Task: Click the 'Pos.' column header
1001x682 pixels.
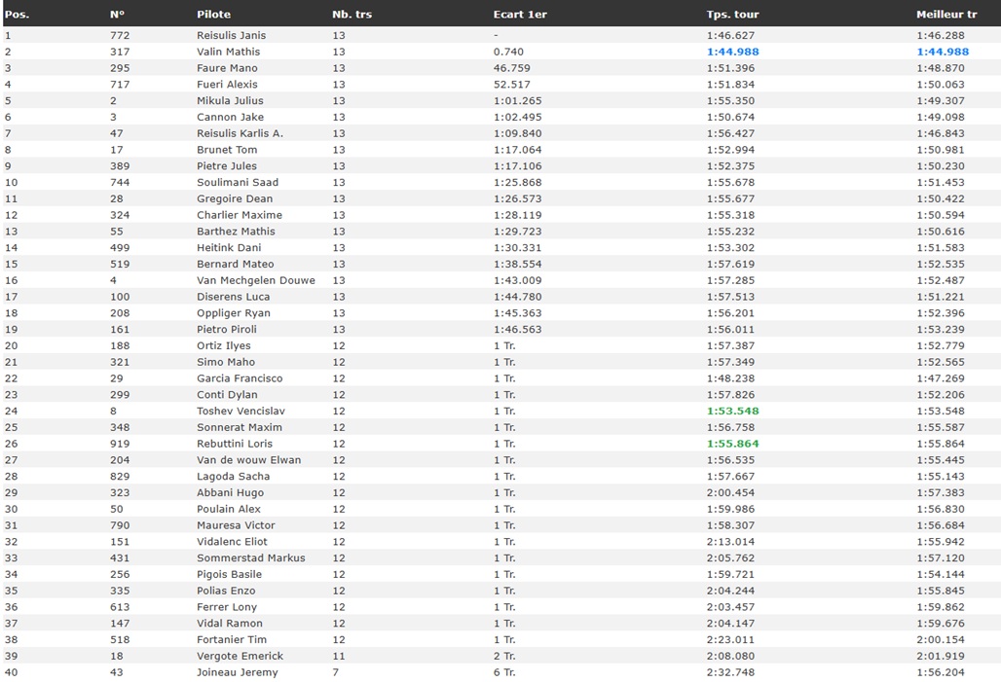Action: pyautogui.click(x=17, y=15)
